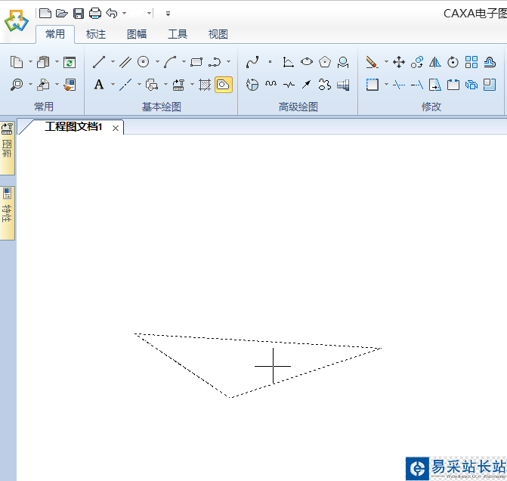Select the Line drawing tool
Viewport: 507px width, 481px height.
pos(99,62)
